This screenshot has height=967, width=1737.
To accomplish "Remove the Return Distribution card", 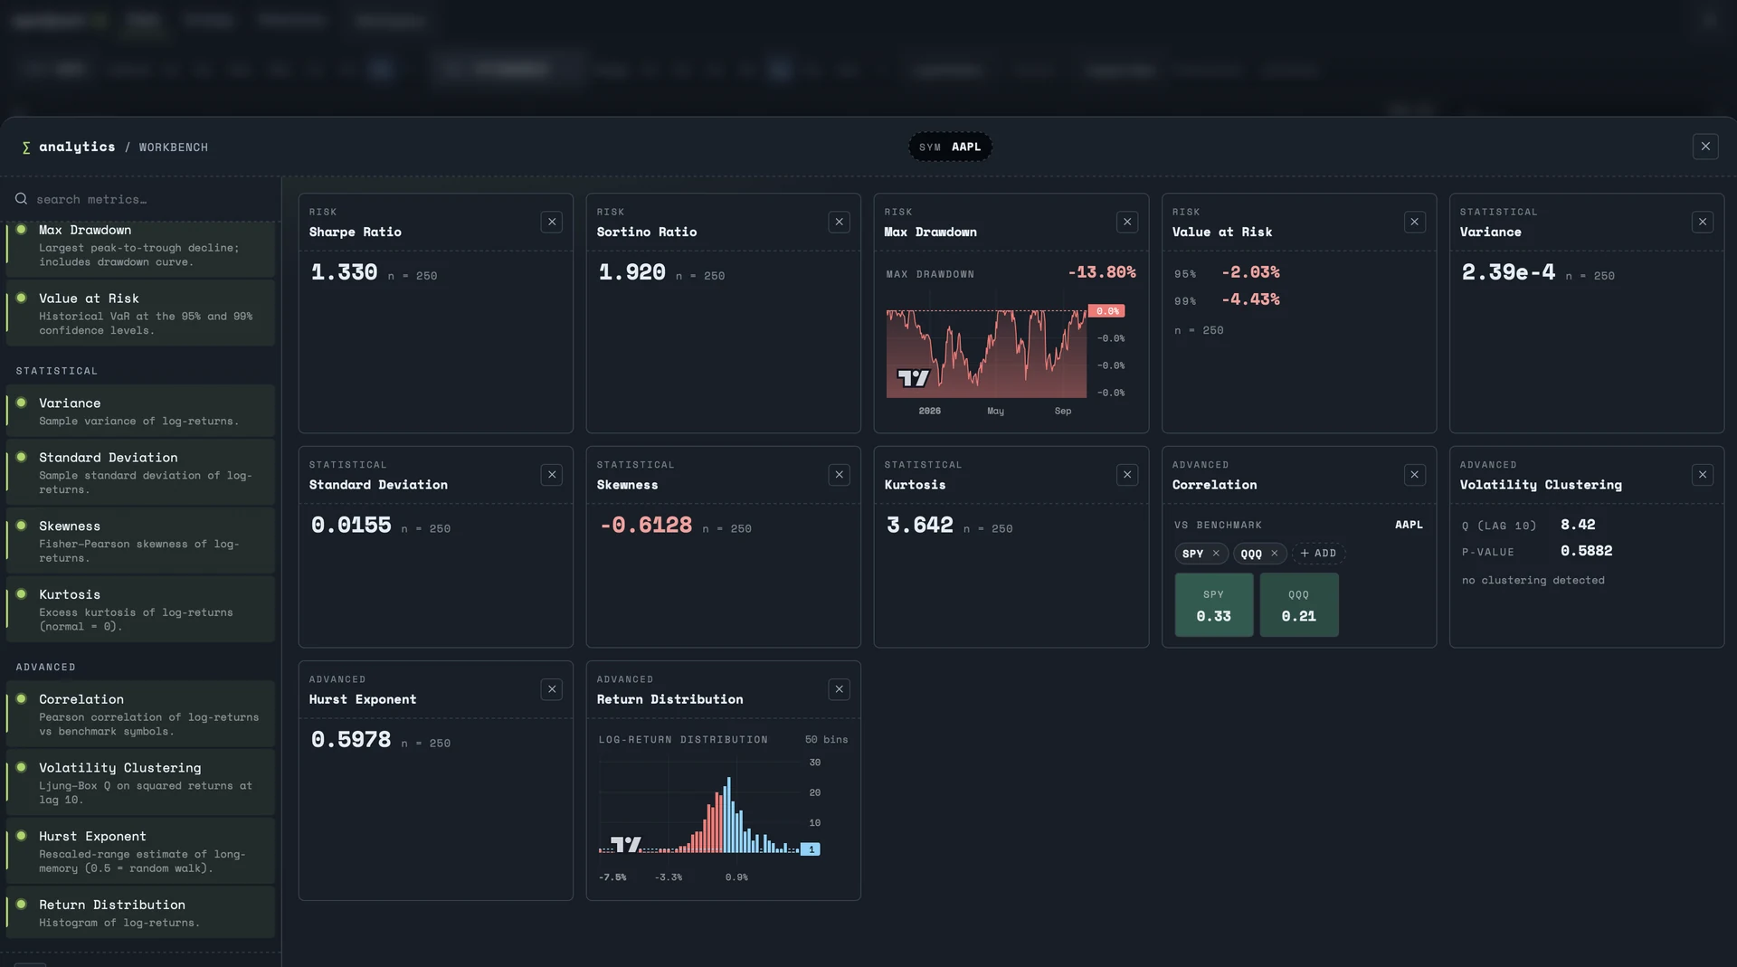I will (x=839, y=689).
